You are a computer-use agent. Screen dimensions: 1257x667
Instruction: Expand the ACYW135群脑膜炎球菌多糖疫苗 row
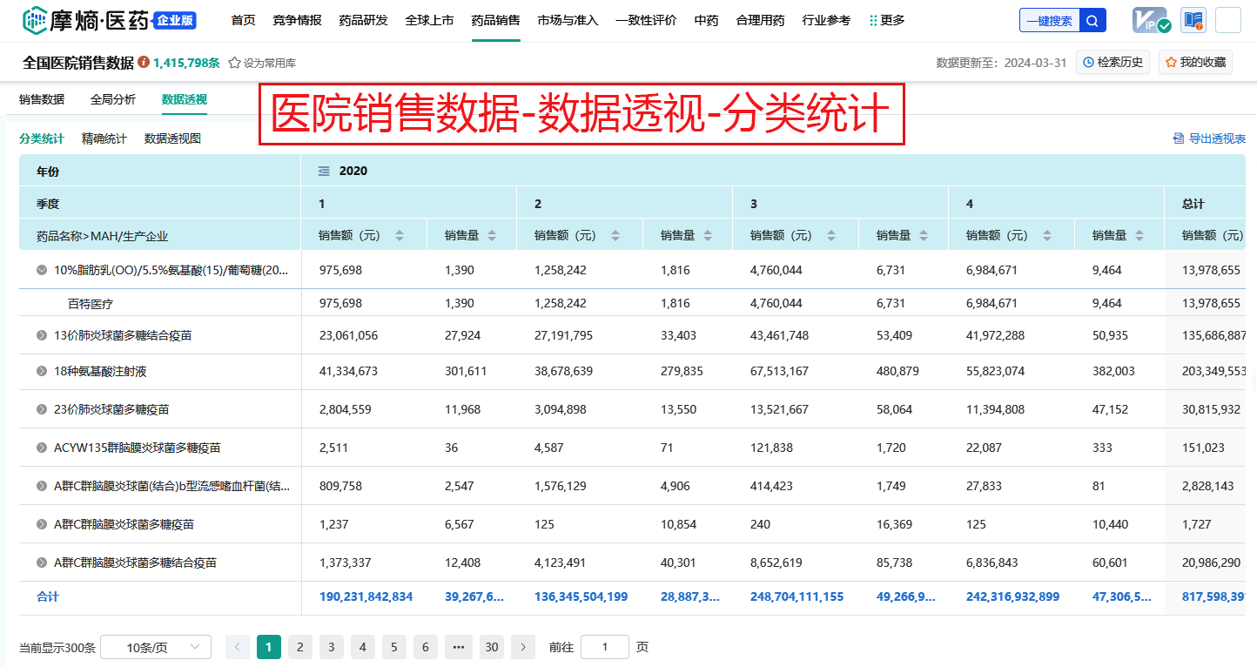click(42, 448)
